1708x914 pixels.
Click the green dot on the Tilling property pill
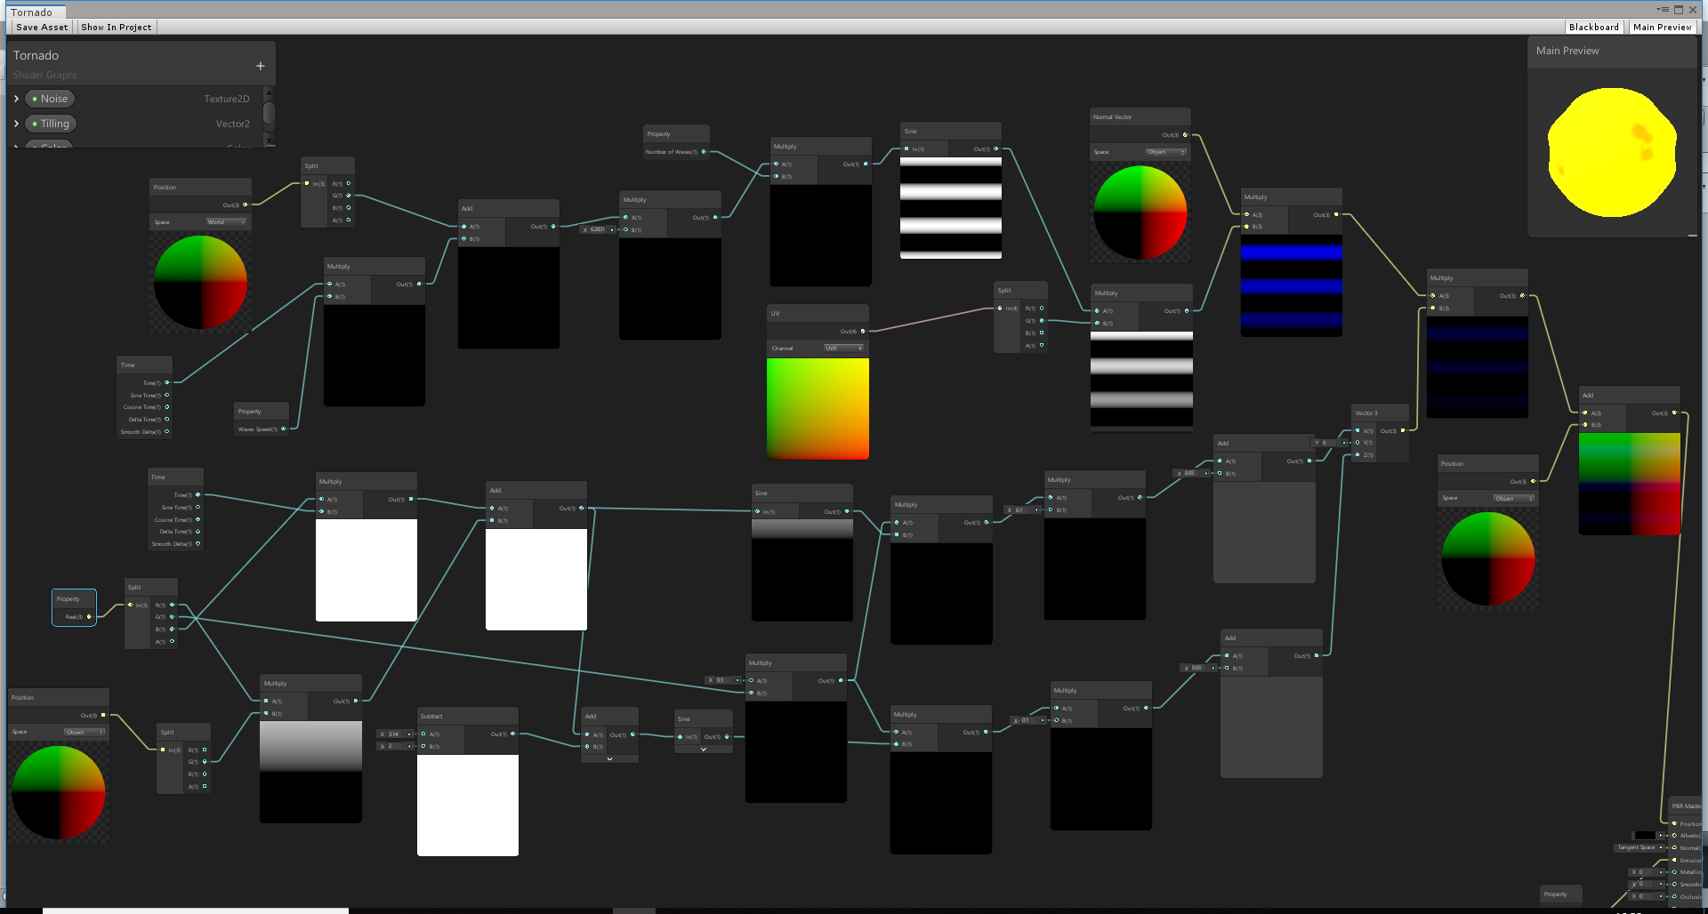(x=35, y=124)
